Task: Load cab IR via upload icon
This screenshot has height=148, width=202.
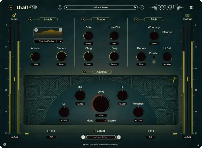Action: [x=83, y=137]
